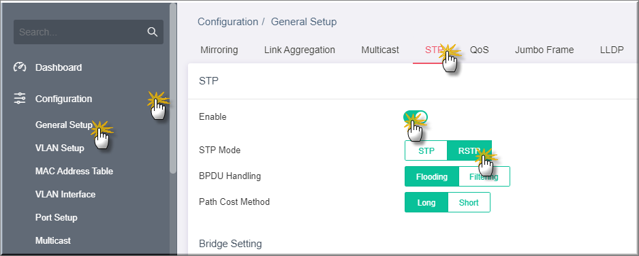Open VLAN Setup in sidebar
The image size is (639, 256).
[x=60, y=148]
